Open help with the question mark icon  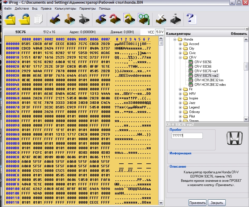(191, 19)
